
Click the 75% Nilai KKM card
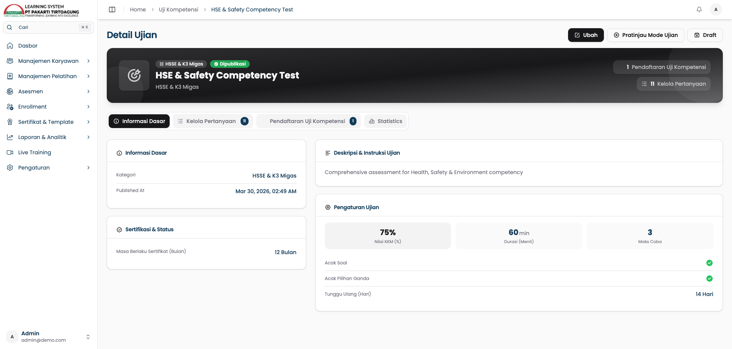click(388, 236)
